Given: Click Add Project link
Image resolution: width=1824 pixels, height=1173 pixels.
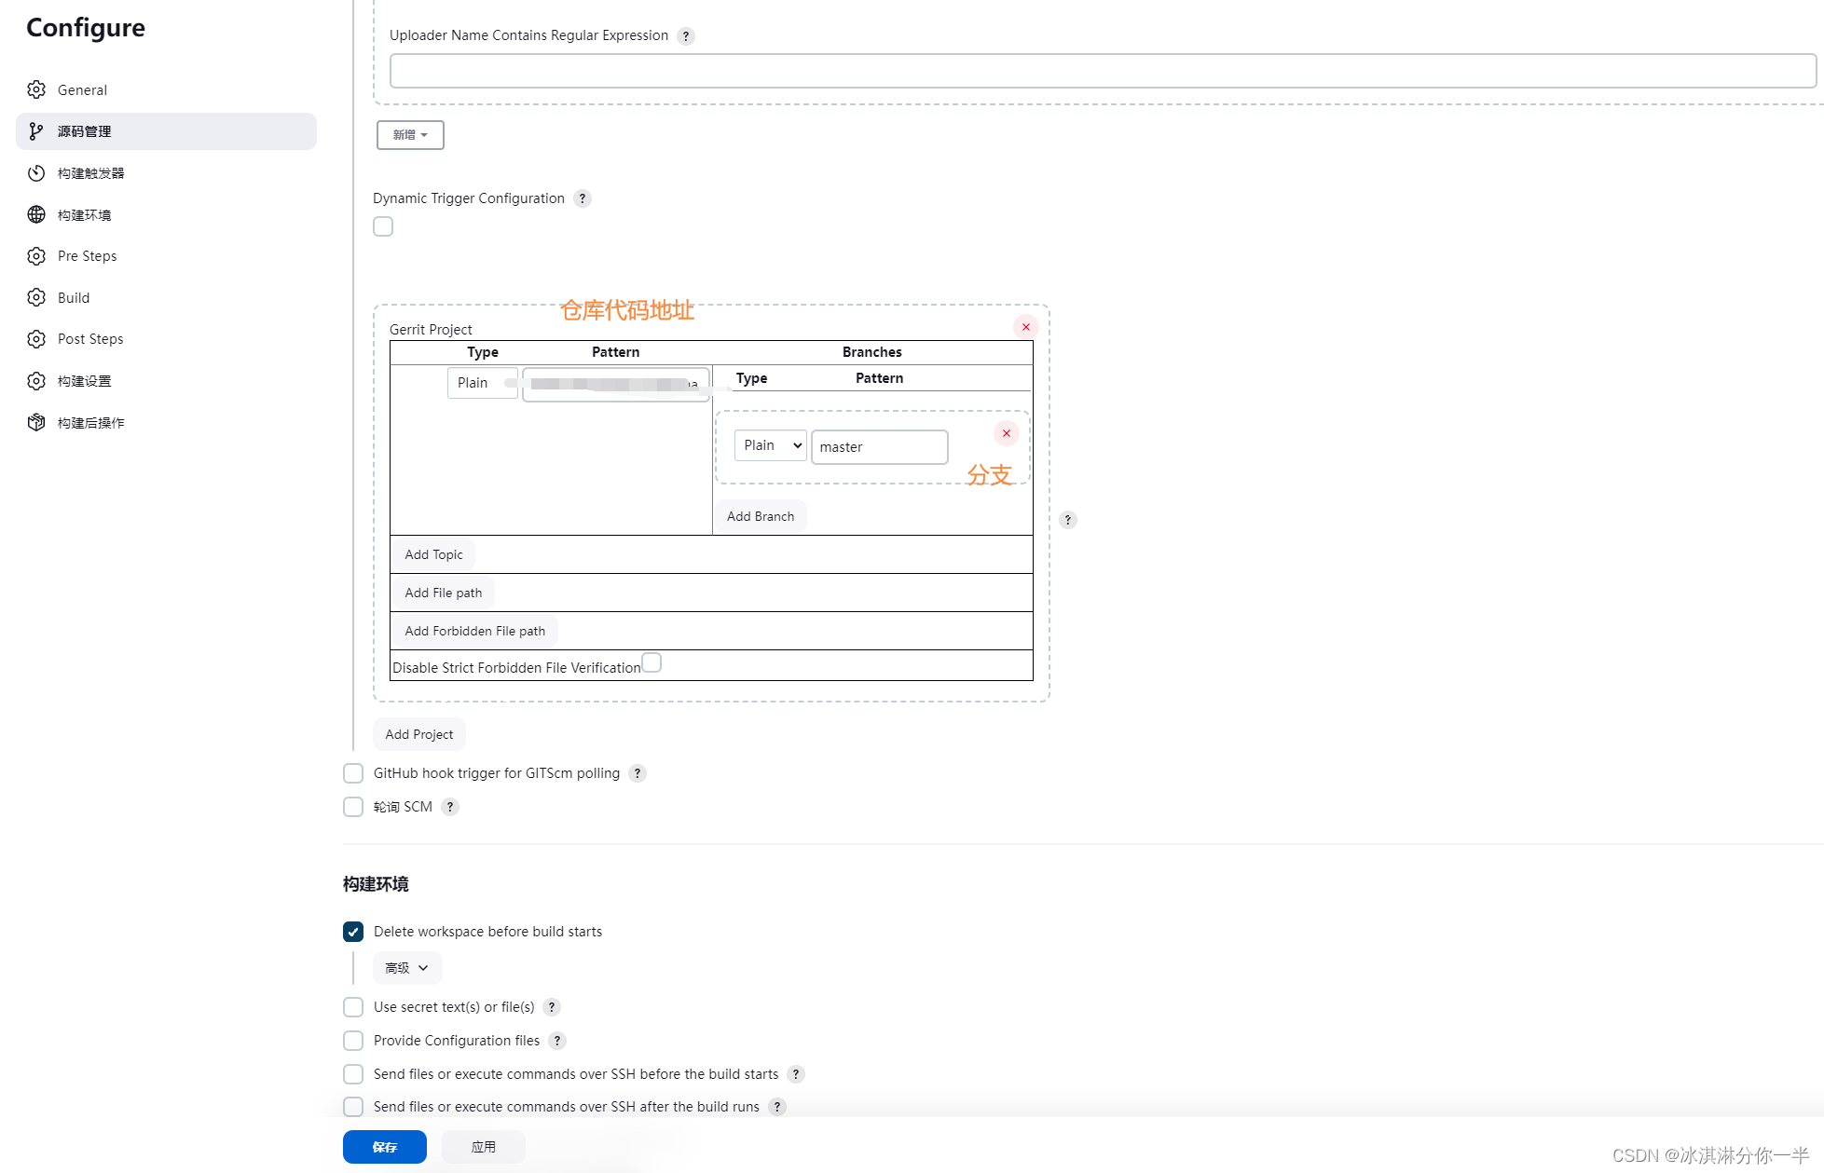Looking at the screenshot, I should pos(418,734).
